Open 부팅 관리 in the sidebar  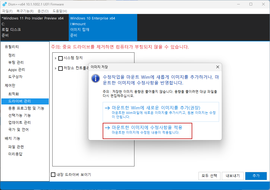[x=16, y=63]
